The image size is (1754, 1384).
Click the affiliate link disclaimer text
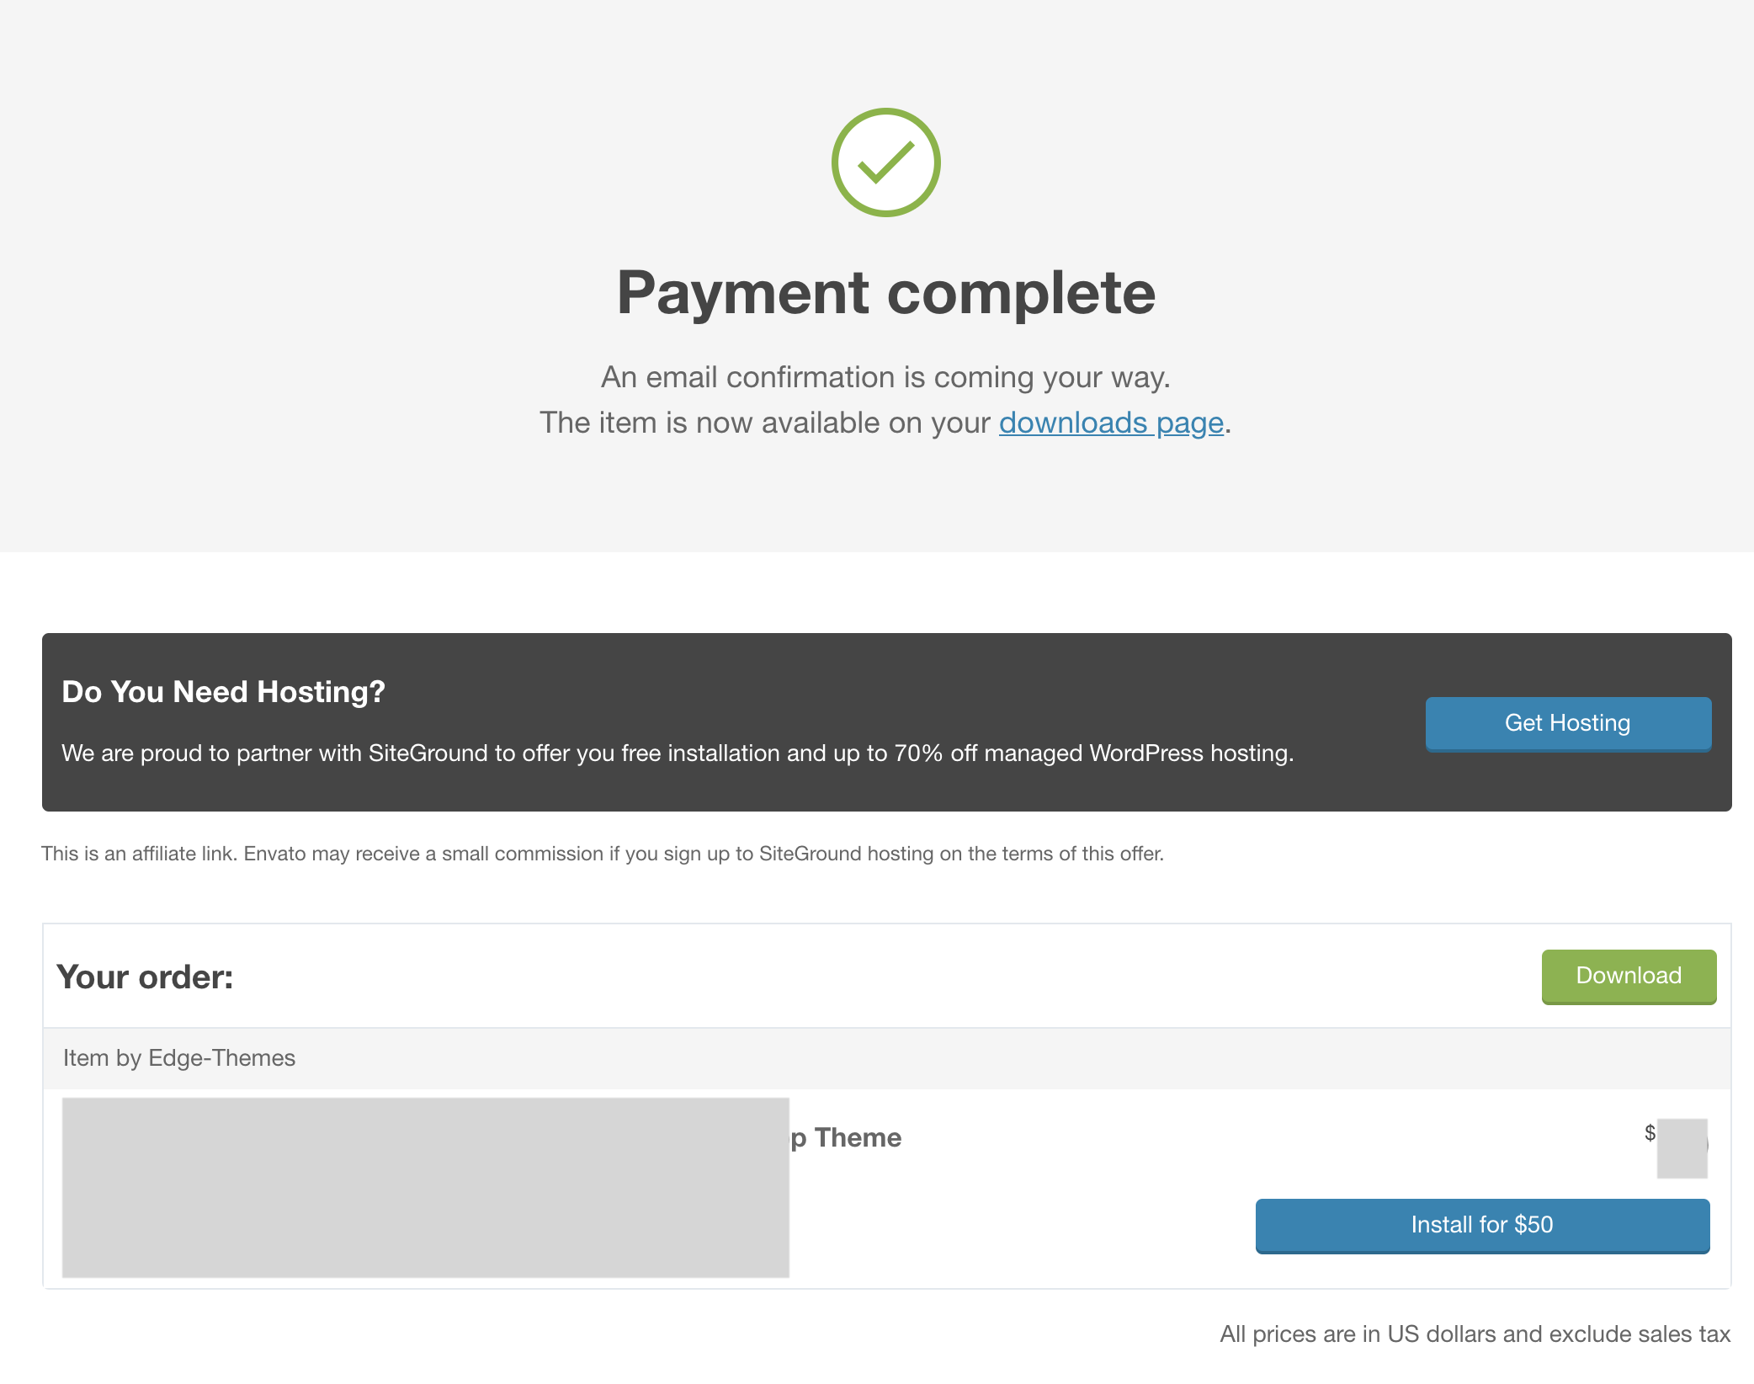click(x=603, y=854)
